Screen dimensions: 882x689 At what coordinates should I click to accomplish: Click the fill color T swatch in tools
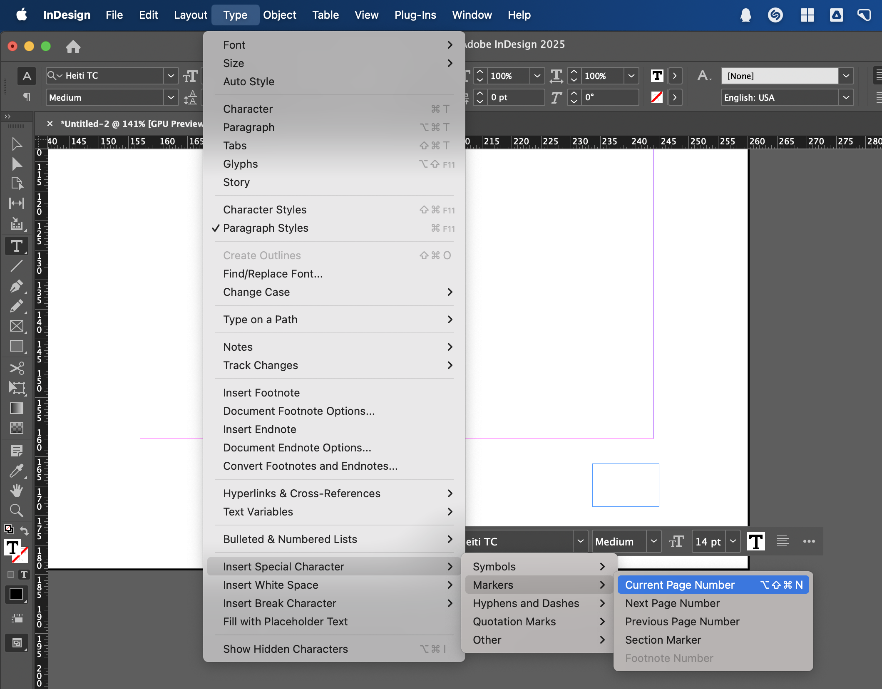pyautogui.click(x=12, y=548)
